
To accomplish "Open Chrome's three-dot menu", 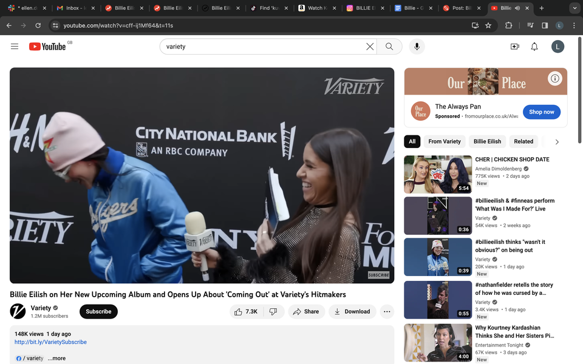I will [574, 25].
